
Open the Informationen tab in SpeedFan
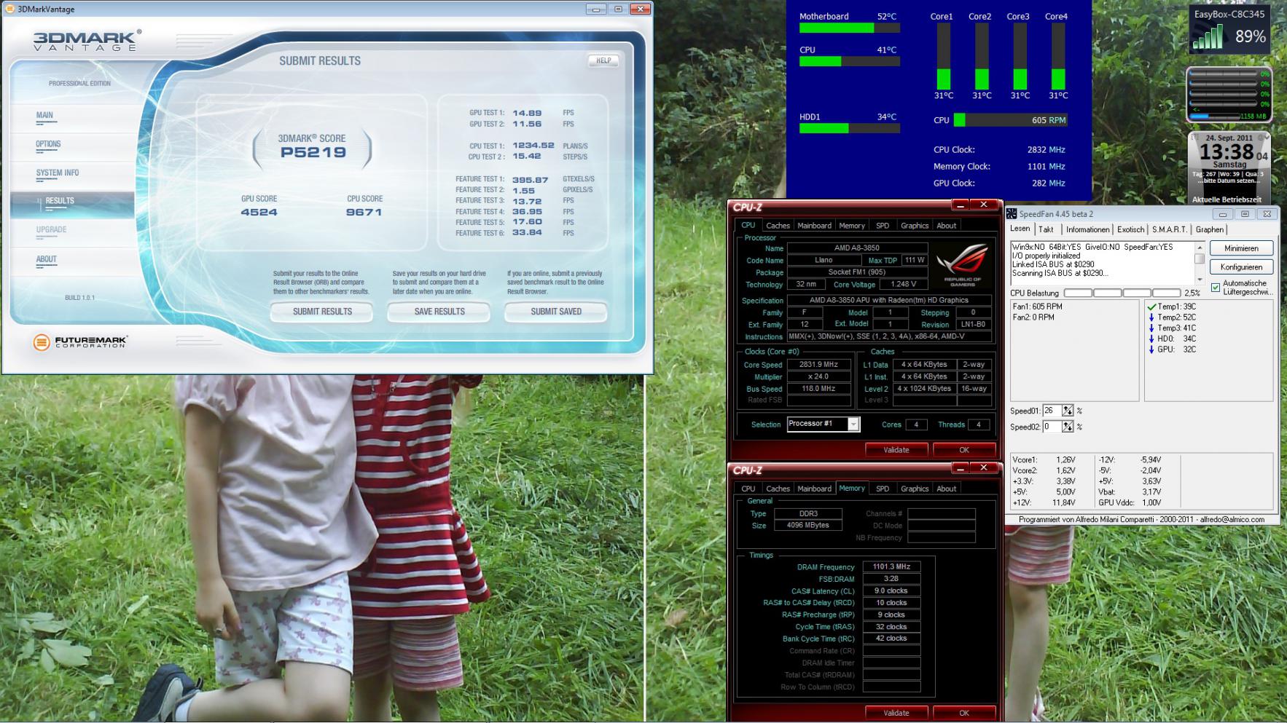[1087, 229]
